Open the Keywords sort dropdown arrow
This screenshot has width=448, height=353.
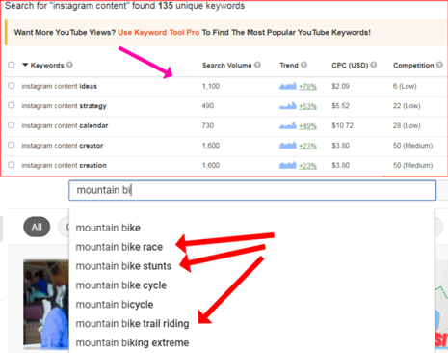pyautogui.click(x=25, y=65)
